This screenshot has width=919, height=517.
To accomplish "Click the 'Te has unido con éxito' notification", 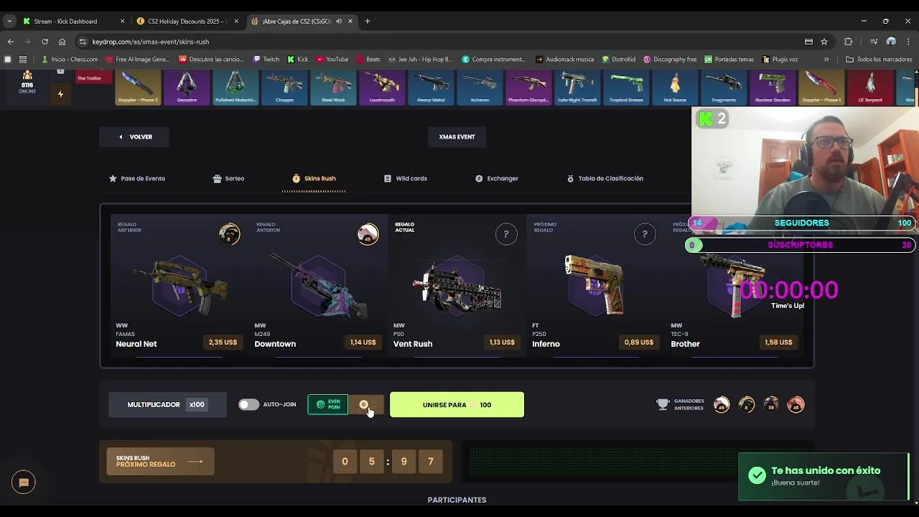I will (824, 475).
